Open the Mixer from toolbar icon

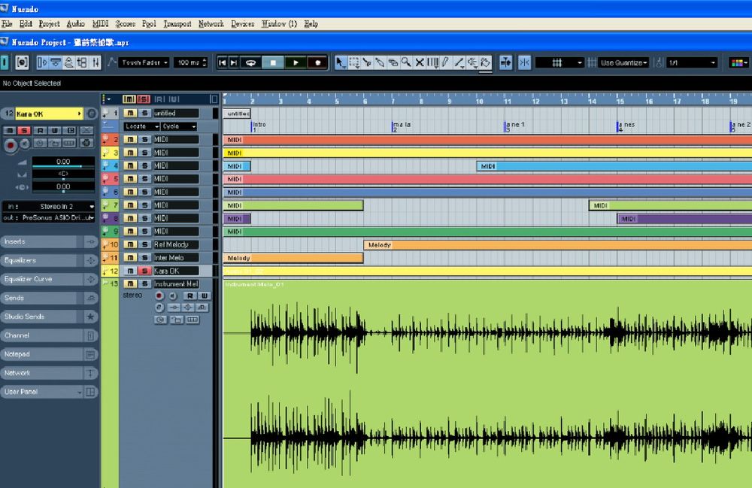point(96,62)
